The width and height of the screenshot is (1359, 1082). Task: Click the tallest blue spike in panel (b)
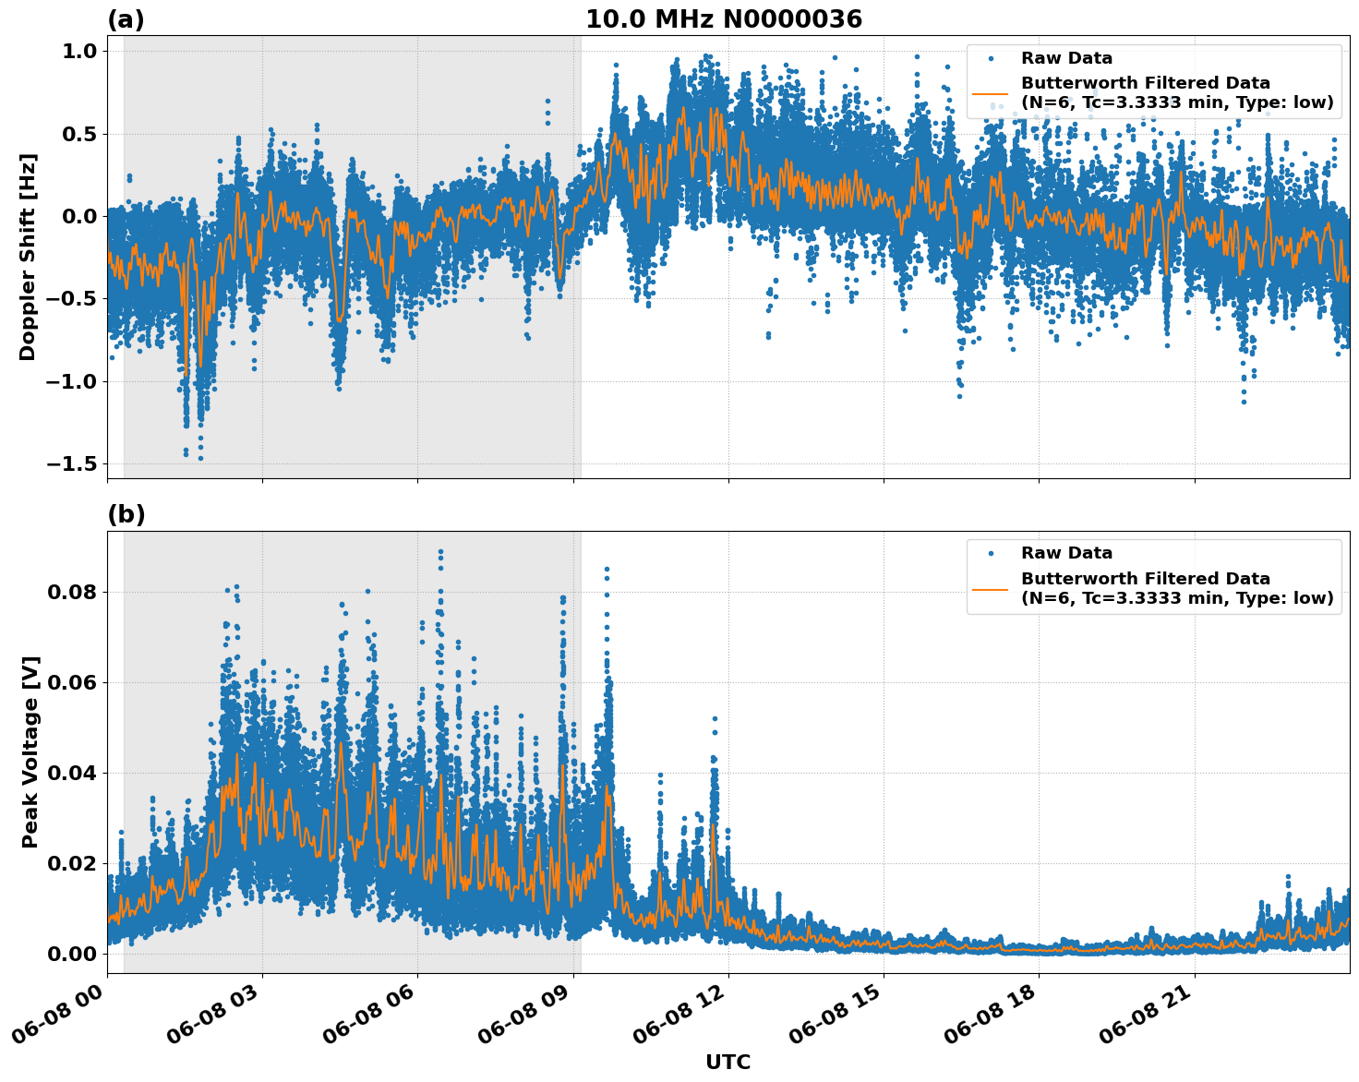(442, 549)
